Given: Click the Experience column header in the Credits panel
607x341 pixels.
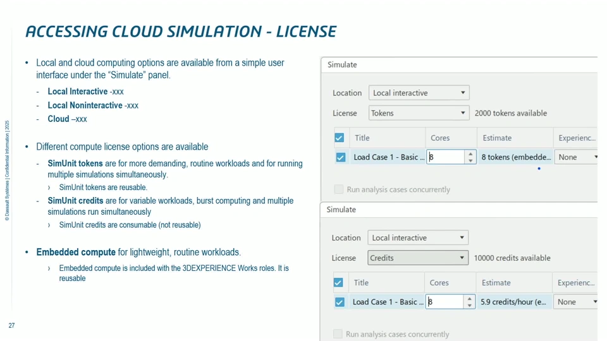Looking at the screenshot, I should [576, 283].
